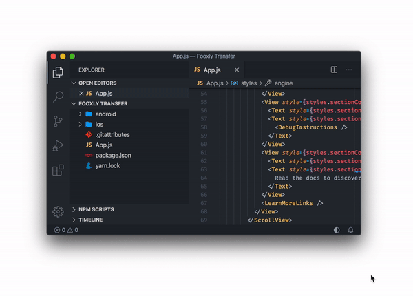Click 'Read the docs to discover' text
Viewport: 413px width, 296px height.
[x=317, y=178]
